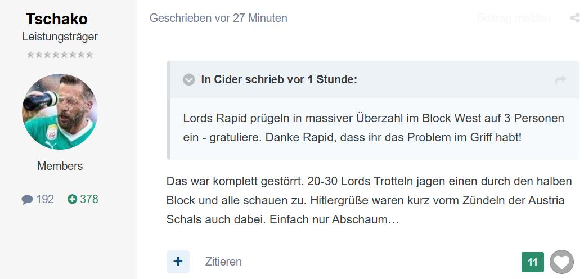Click the 'In Cider schrieb vor 1 Stunde' header
This screenshot has width=584, height=279.
(x=279, y=79)
